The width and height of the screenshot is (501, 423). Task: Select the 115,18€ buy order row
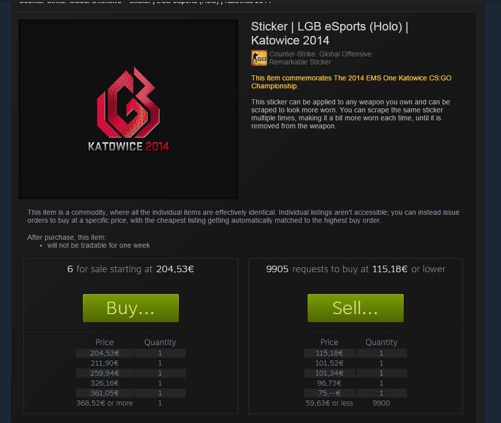356,353
